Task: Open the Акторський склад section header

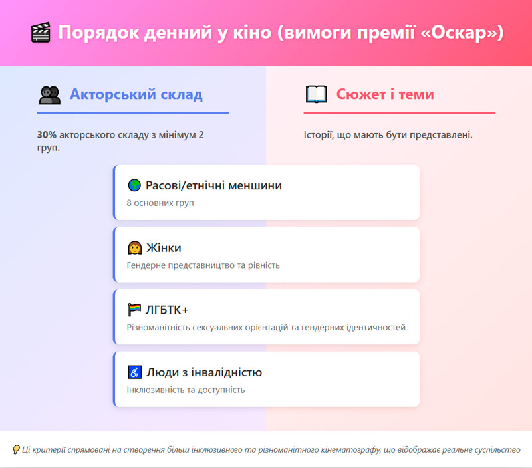Action: [x=136, y=94]
